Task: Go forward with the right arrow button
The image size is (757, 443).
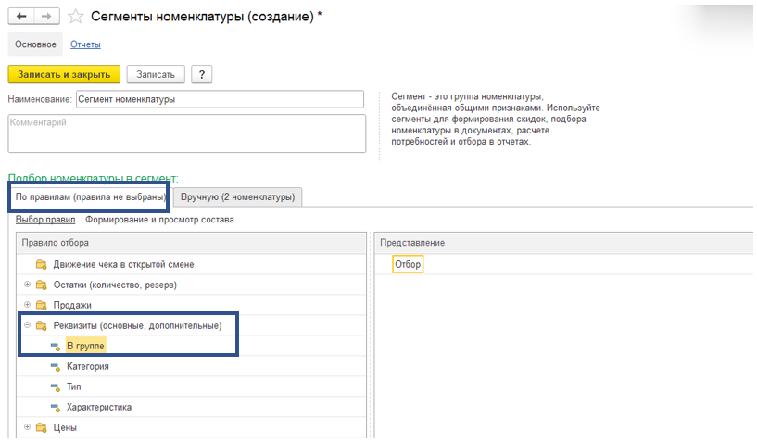Action: tap(47, 17)
